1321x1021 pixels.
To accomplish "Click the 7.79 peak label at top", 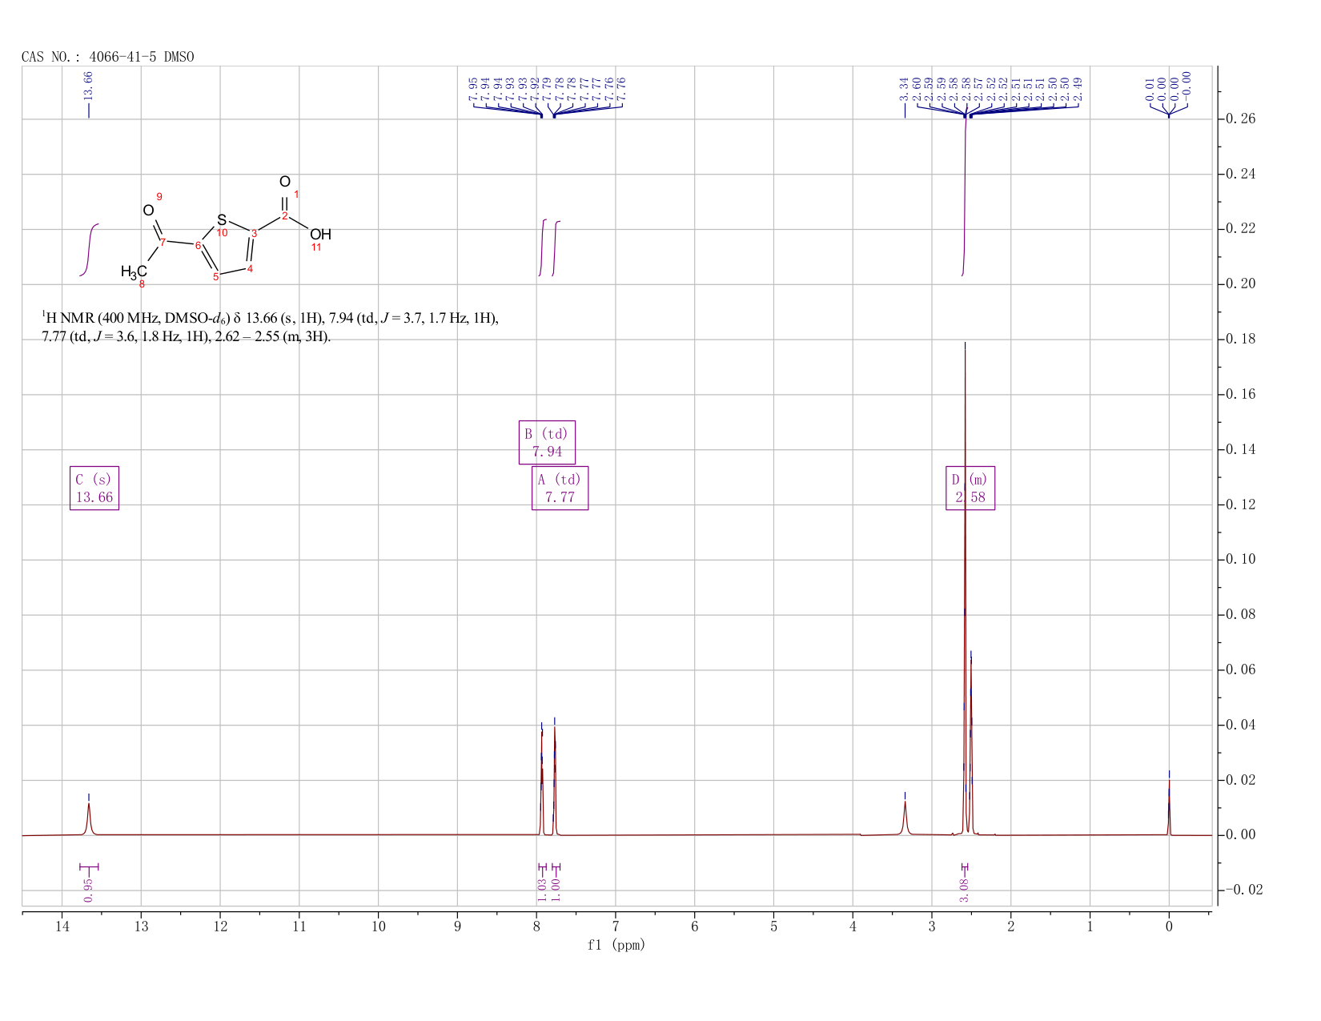I will tap(547, 89).
